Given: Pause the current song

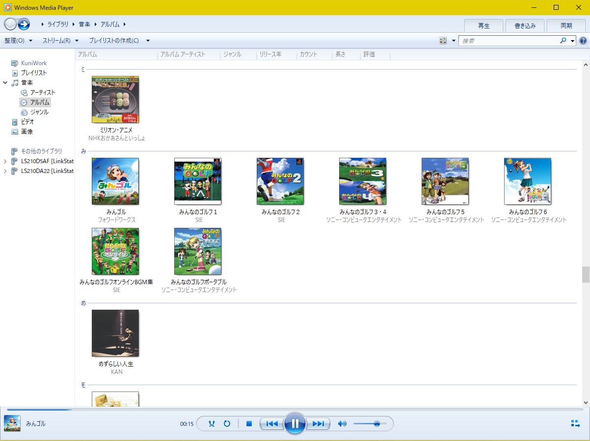Looking at the screenshot, I should [295, 424].
